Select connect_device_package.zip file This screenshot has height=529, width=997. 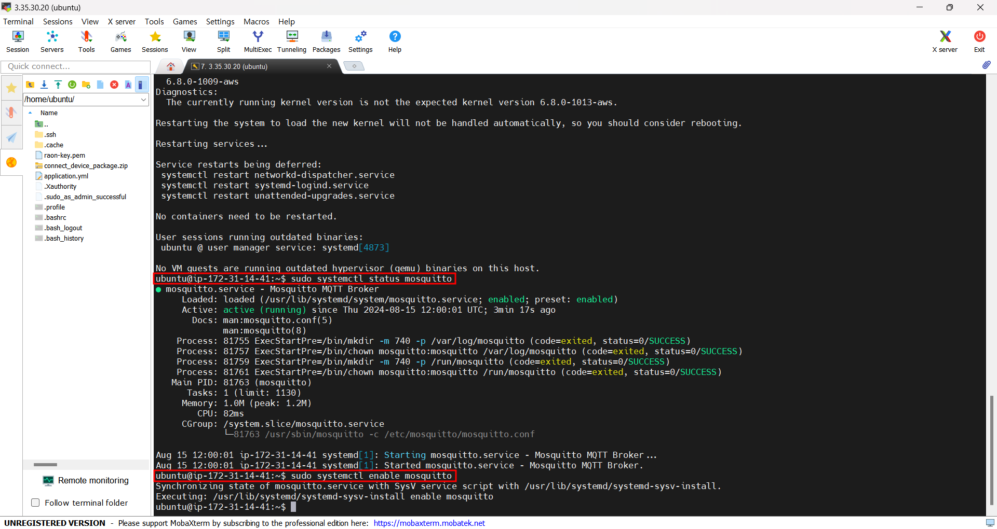(x=82, y=165)
